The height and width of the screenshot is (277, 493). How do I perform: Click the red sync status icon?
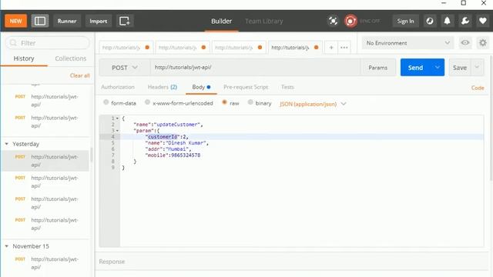tap(350, 21)
